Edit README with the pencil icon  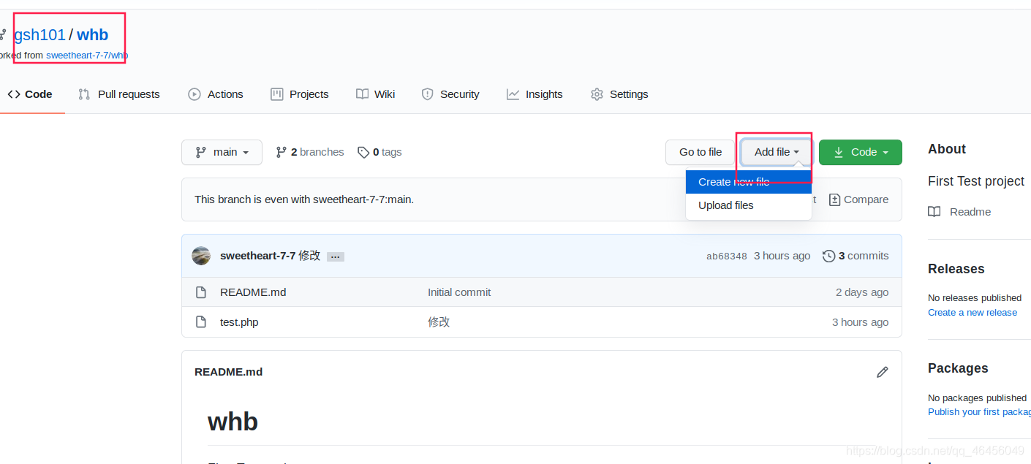pyautogui.click(x=883, y=372)
